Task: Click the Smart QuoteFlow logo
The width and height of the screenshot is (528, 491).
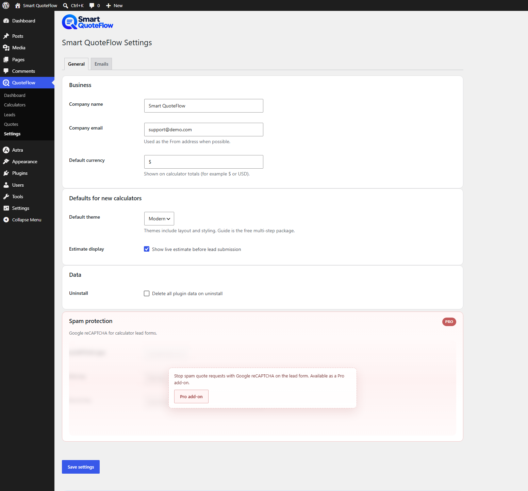Action: tap(87, 22)
